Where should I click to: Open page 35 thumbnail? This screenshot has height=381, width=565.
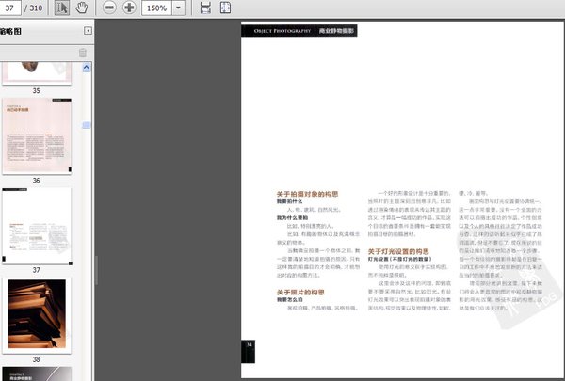(36, 73)
